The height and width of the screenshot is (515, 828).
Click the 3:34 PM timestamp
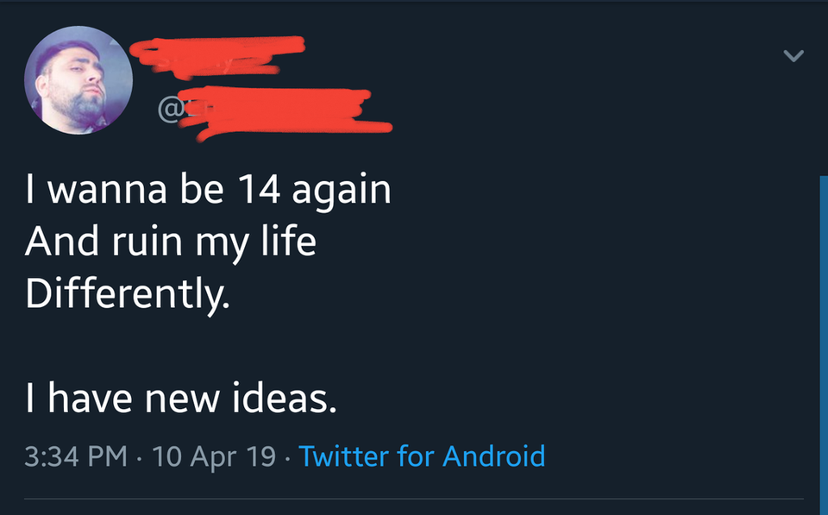[78, 455]
